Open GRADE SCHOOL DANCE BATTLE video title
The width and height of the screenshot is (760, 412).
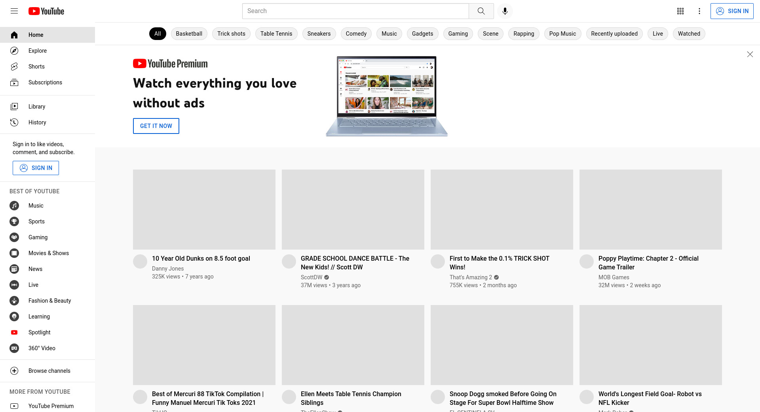click(x=355, y=263)
